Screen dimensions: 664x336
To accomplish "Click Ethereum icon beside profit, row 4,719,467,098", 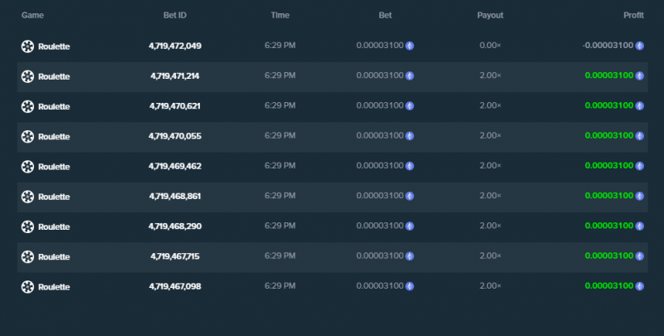I will (x=639, y=286).
